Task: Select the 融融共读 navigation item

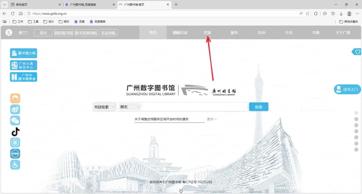Action: [x=180, y=32]
